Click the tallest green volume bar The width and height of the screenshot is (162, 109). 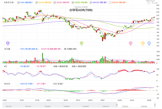pos(42,58)
